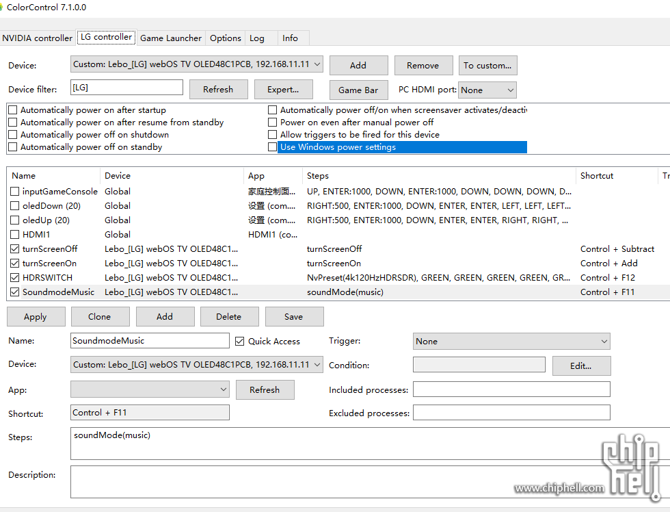The width and height of the screenshot is (670, 512).
Task: Click the Delete preset button
Action: (230, 316)
